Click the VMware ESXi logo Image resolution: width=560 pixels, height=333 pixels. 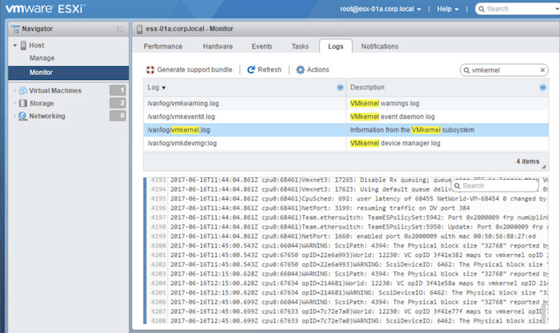pos(46,9)
